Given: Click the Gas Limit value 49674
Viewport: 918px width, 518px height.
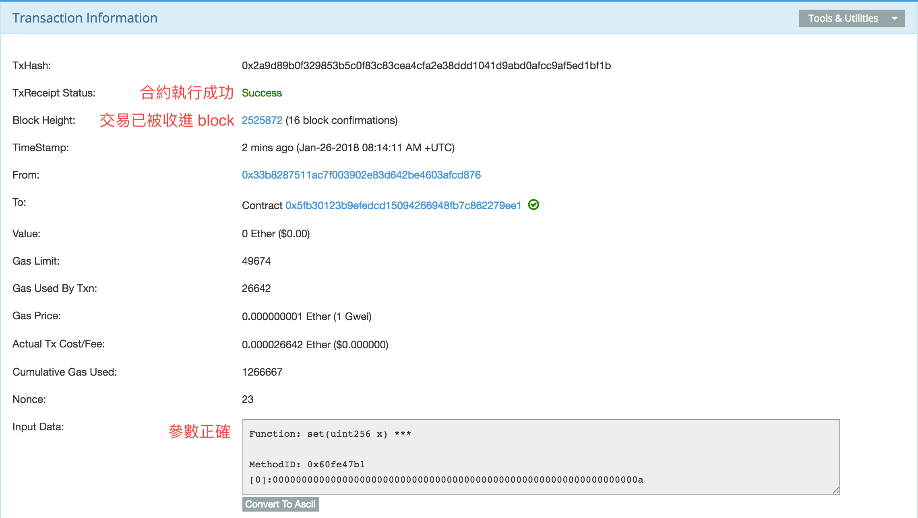Looking at the screenshot, I should pos(256,261).
